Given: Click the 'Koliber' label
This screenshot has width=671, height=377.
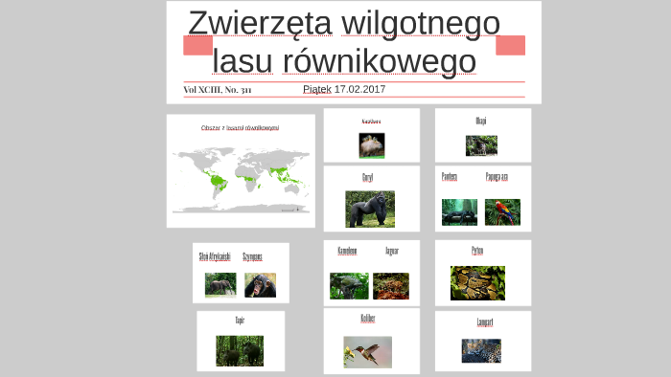Looking at the screenshot, I should click(x=368, y=319).
